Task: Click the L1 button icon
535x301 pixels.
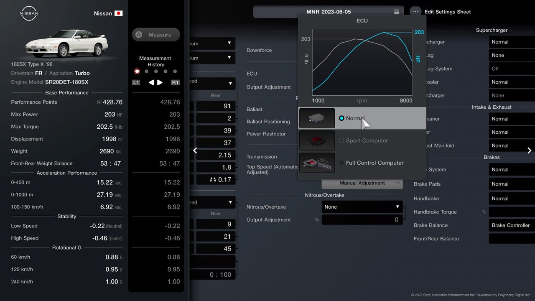Action: (x=136, y=82)
